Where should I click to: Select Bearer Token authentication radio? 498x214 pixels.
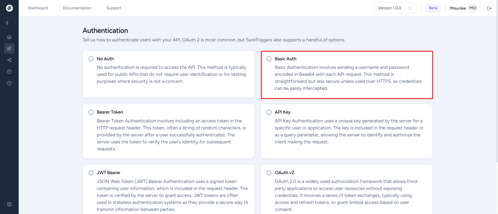91,112
